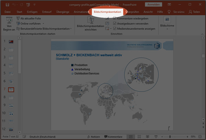
Task: Click record slideshow icon
Action: 107,28
